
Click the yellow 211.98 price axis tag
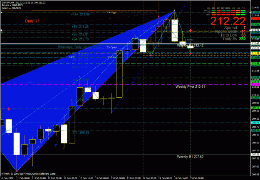(x=256, y=54)
